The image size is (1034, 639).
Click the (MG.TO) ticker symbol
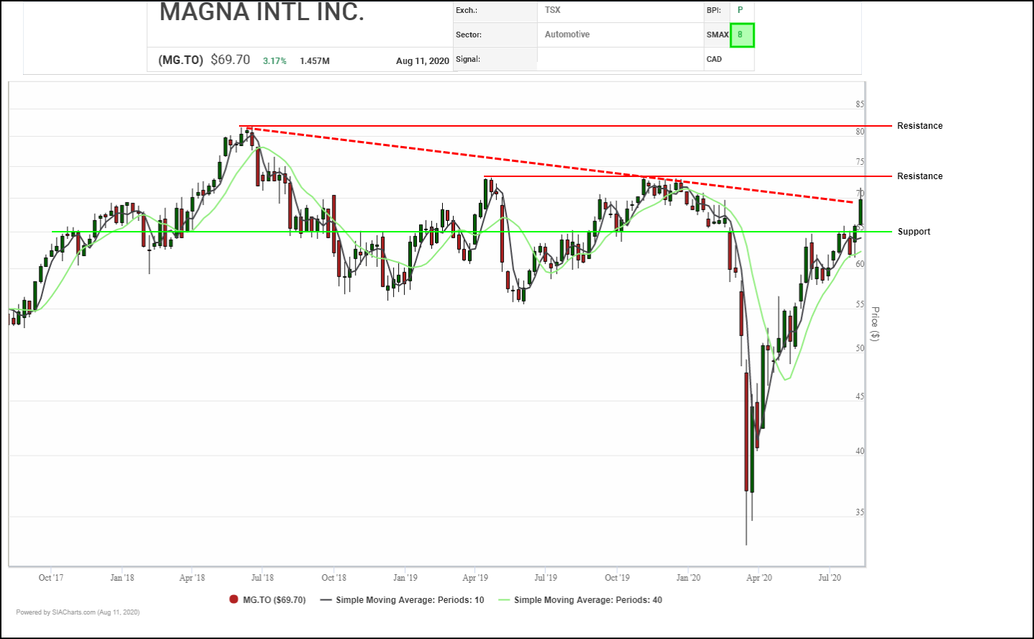click(181, 60)
